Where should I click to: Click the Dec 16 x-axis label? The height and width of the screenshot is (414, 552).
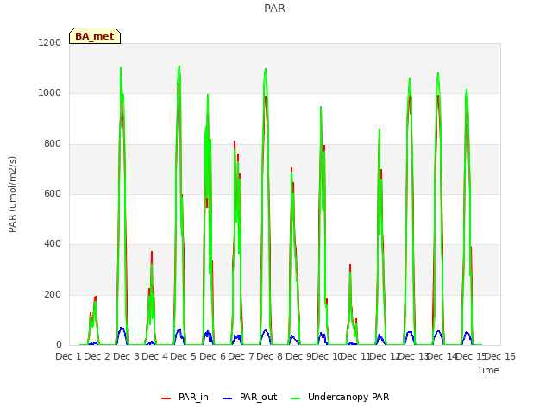(500, 356)
